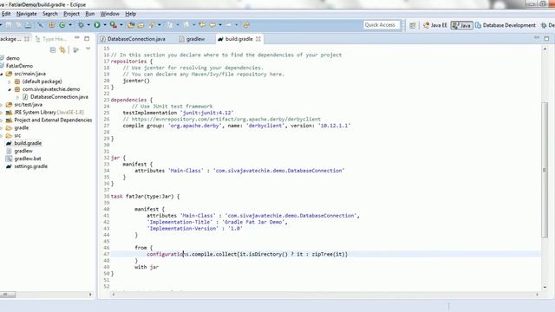Click the Open Task toolbar icon
This screenshot has height=312, width=555.
(x=140, y=25)
